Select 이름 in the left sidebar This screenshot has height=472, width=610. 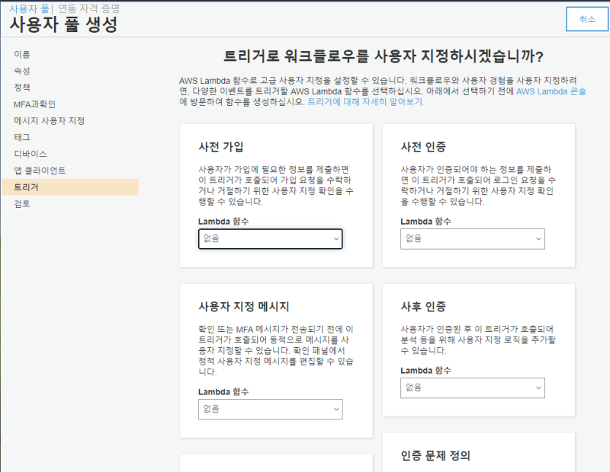coord(22,55)
